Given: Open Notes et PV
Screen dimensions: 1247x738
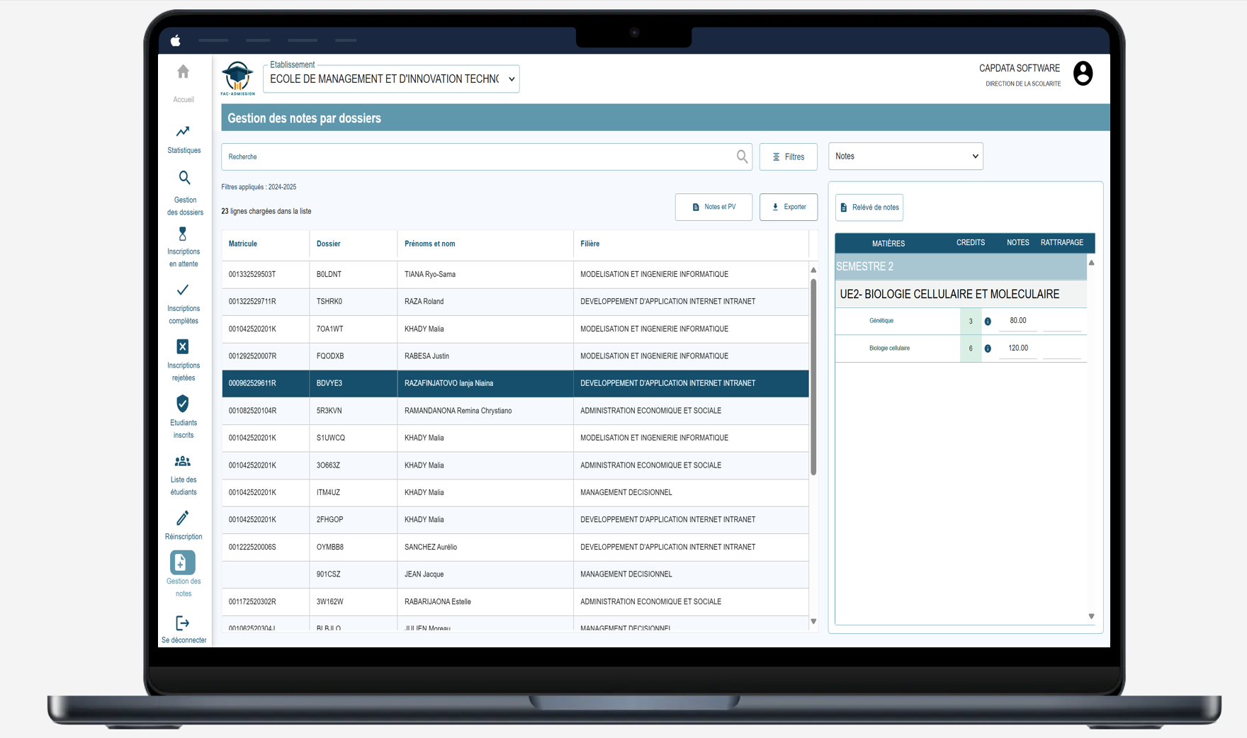Looking at the screenshot, I should [x=713, y=208].
